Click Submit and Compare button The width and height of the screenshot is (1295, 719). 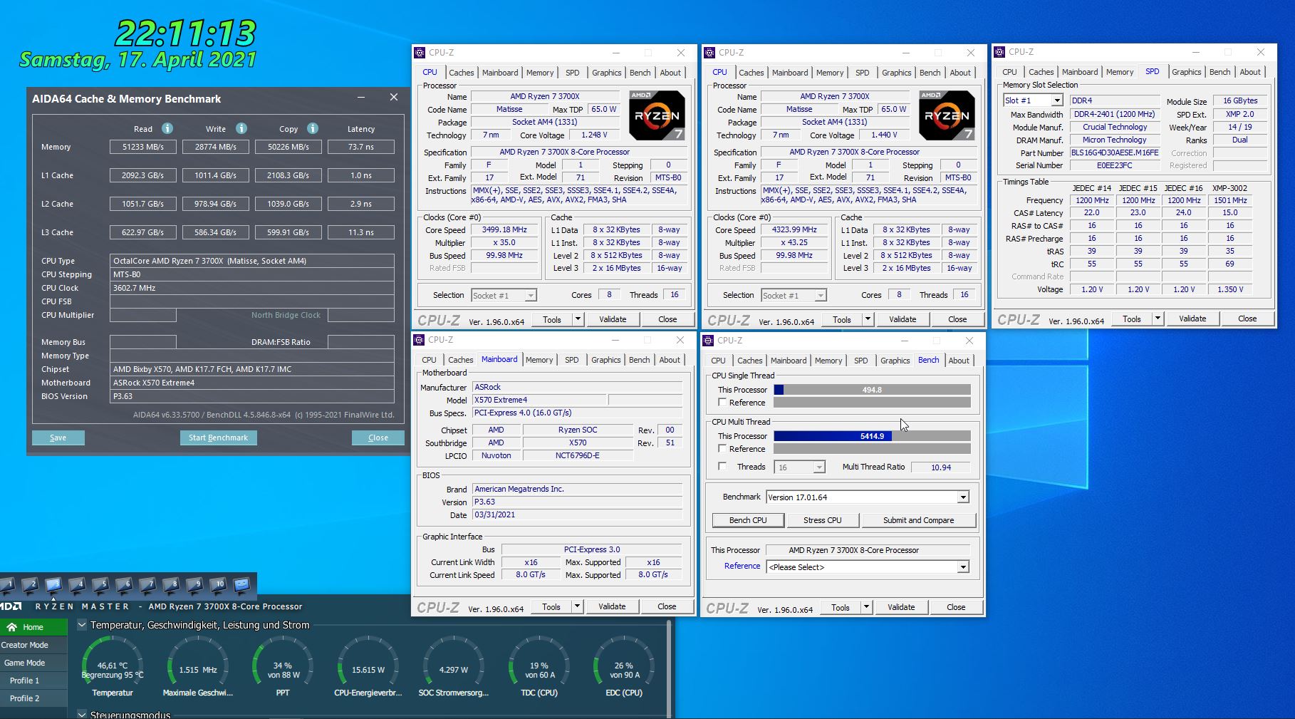[x=918, y=520]
